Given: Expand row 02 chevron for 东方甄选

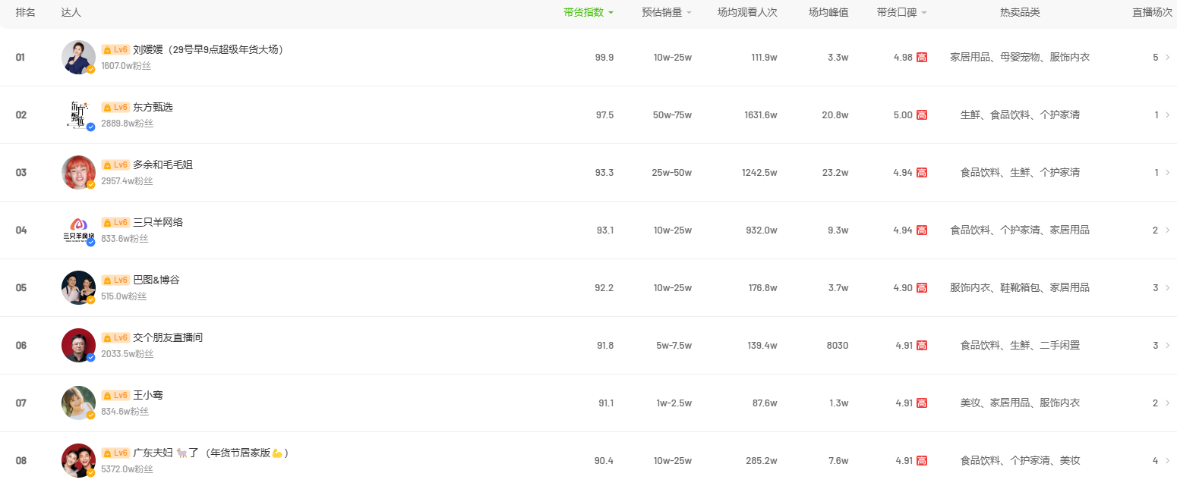Looking at the screenshot, I should pyautogui.click(x=1167, y=114).
